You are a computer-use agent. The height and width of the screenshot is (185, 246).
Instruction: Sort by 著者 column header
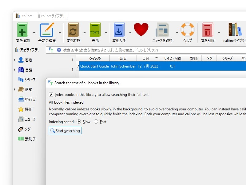coord(123,59)
